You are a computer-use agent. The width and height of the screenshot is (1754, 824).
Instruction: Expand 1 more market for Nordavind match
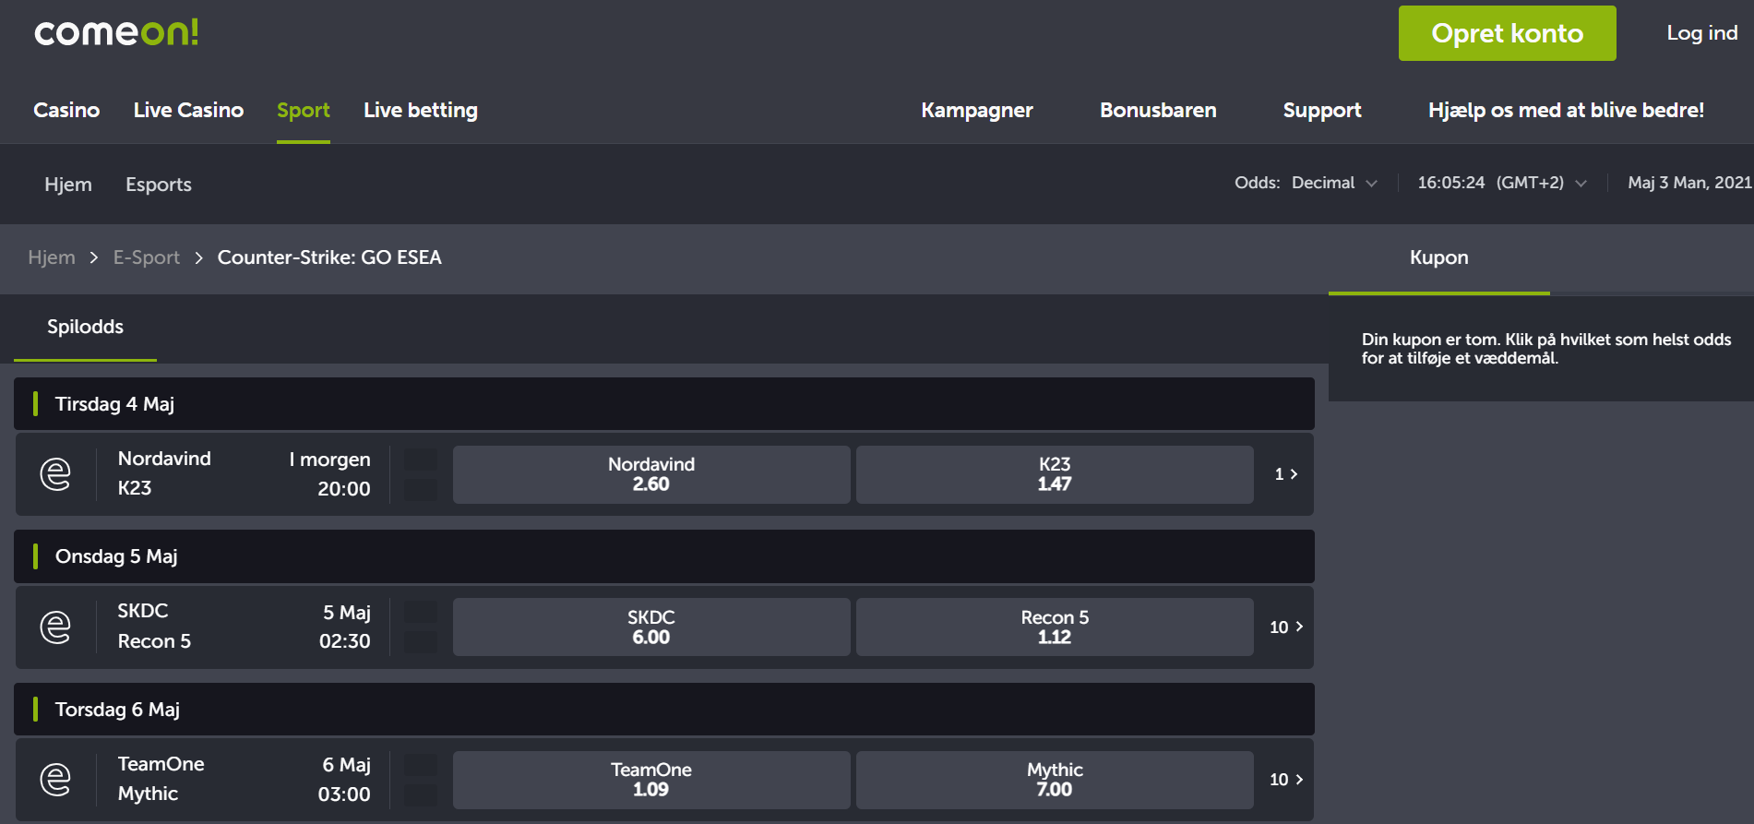(x=1286, y=474)
